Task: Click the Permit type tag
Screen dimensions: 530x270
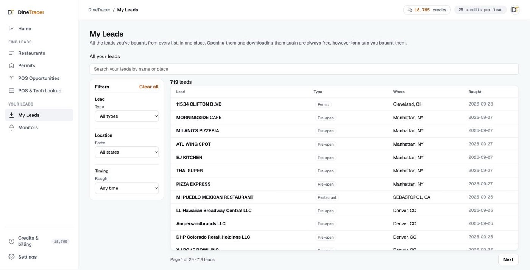Action: point(323,104)
